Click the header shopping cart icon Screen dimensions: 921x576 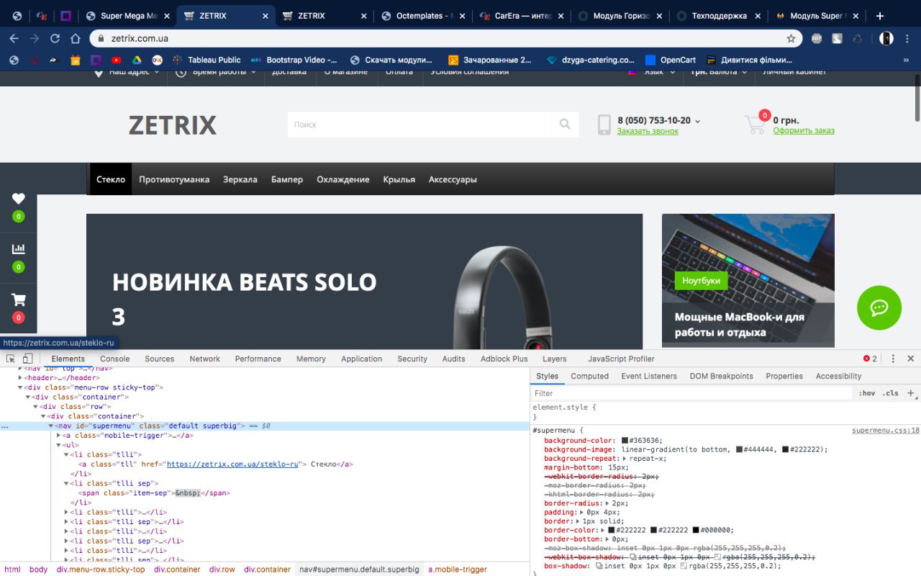(x=755, y=125)
